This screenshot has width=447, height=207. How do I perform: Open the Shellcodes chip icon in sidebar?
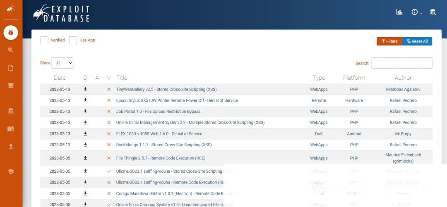click(11, 86)
